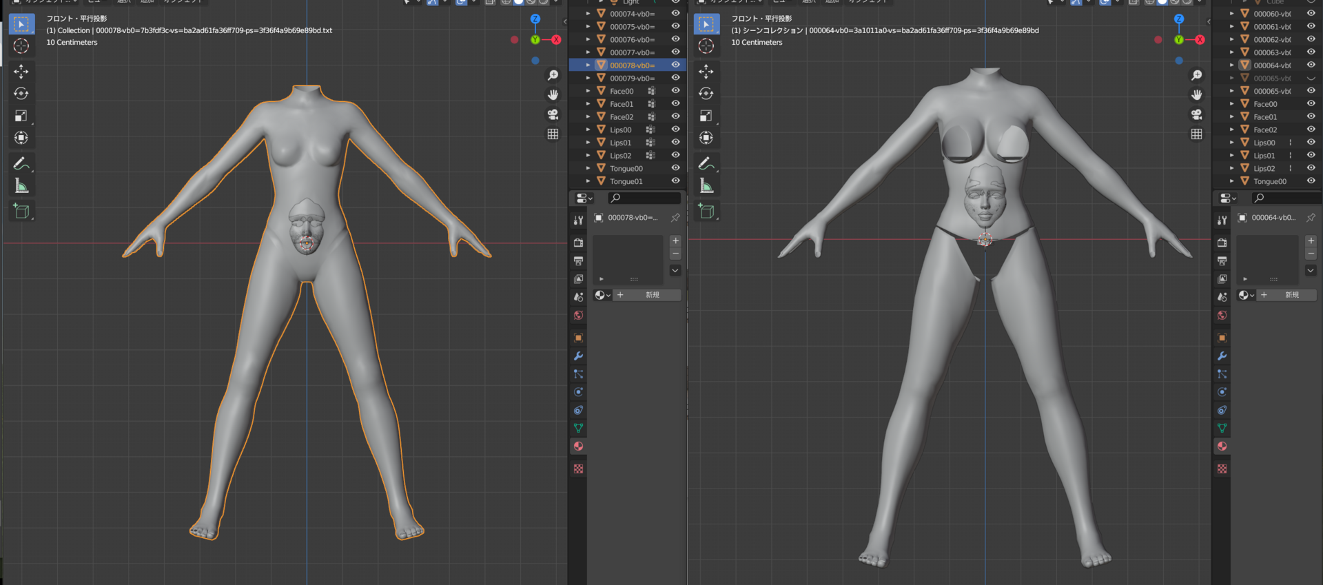Screen dimensions: 1323x585
Task: Choose the Add Cube tool in right viewport
Action: (x=706, y=211)
